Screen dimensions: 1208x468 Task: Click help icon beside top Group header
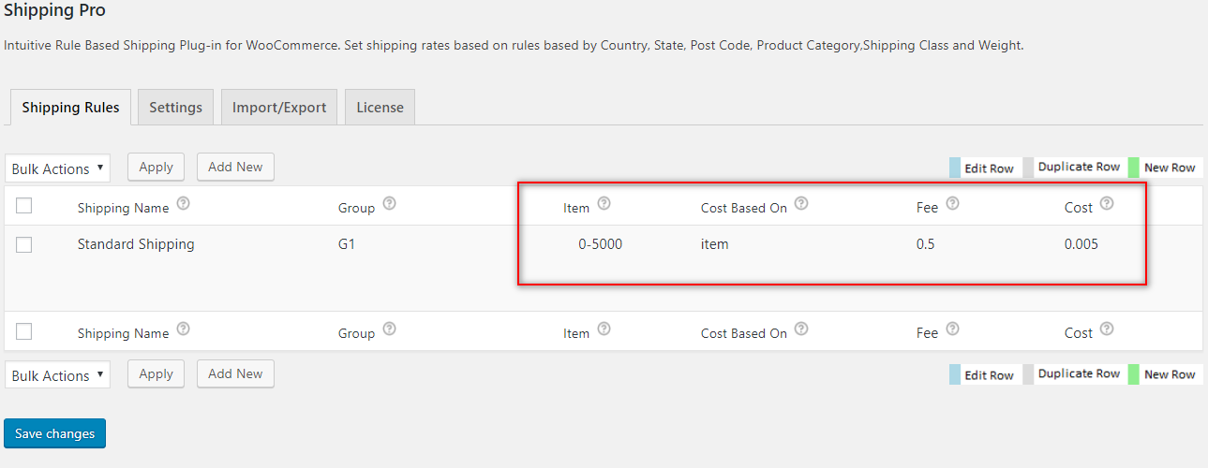coord(390,203)
